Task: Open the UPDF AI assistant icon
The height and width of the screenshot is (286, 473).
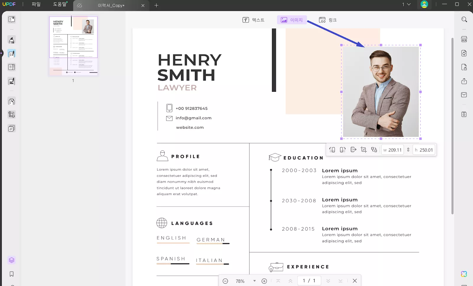Action: [464, 274]
